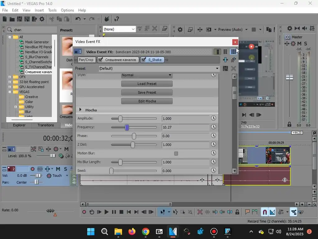Click the What's This help icon

pyautogui.click(x=116, y=19)
